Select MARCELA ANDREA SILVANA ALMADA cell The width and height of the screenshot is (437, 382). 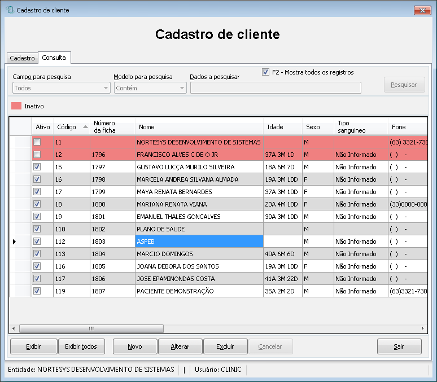click(x=199, y=179)
